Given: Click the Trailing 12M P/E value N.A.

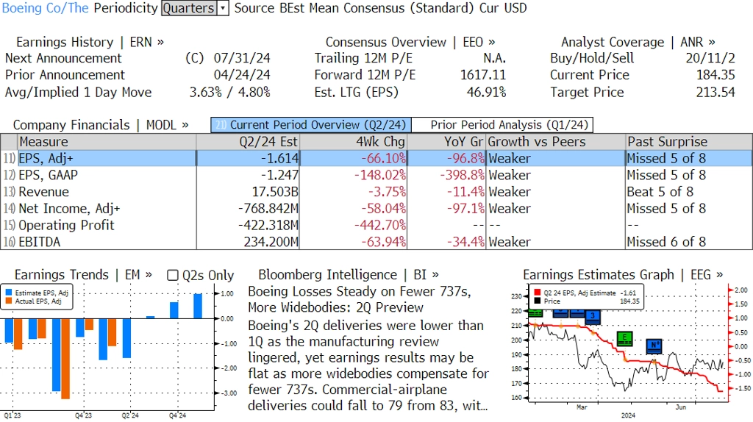Looking at the screenshot, I should click(x=494, y=59).
